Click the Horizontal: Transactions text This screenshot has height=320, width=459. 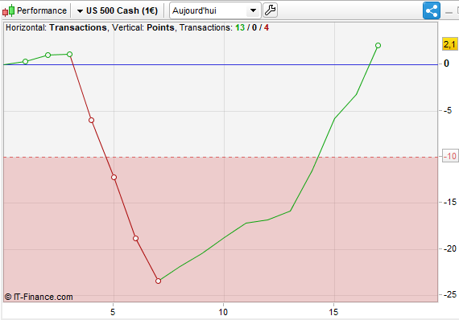coord(56,27)
